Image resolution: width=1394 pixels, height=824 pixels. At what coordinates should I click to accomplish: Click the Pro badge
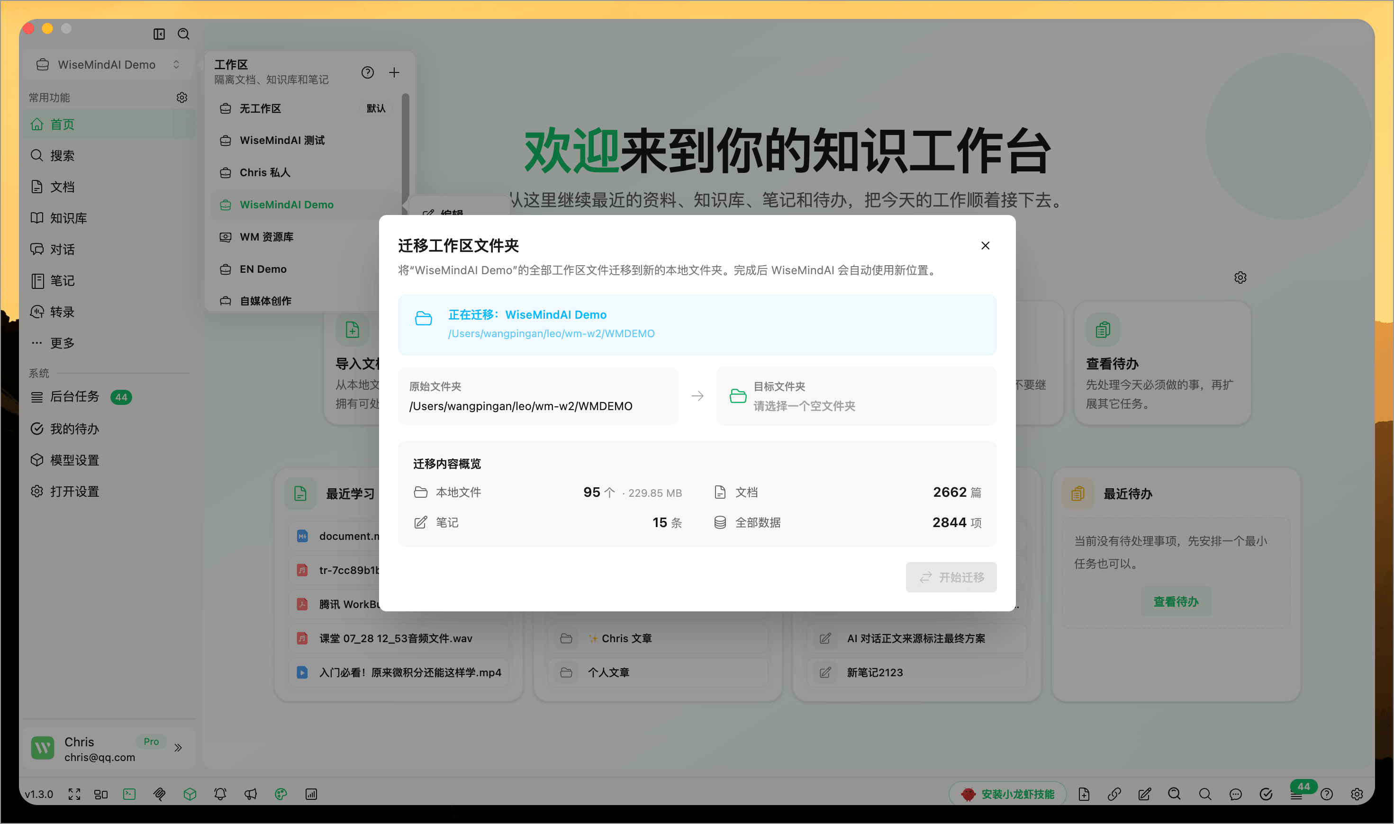click(151, 742)
